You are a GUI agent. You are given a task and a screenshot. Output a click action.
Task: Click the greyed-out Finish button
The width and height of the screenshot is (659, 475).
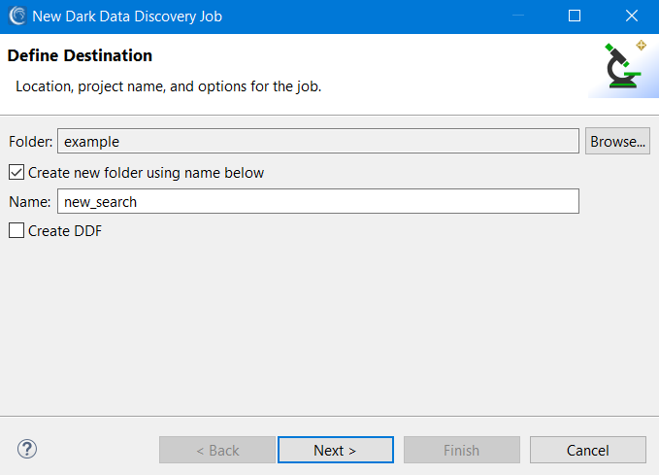(x=461, y=450)
